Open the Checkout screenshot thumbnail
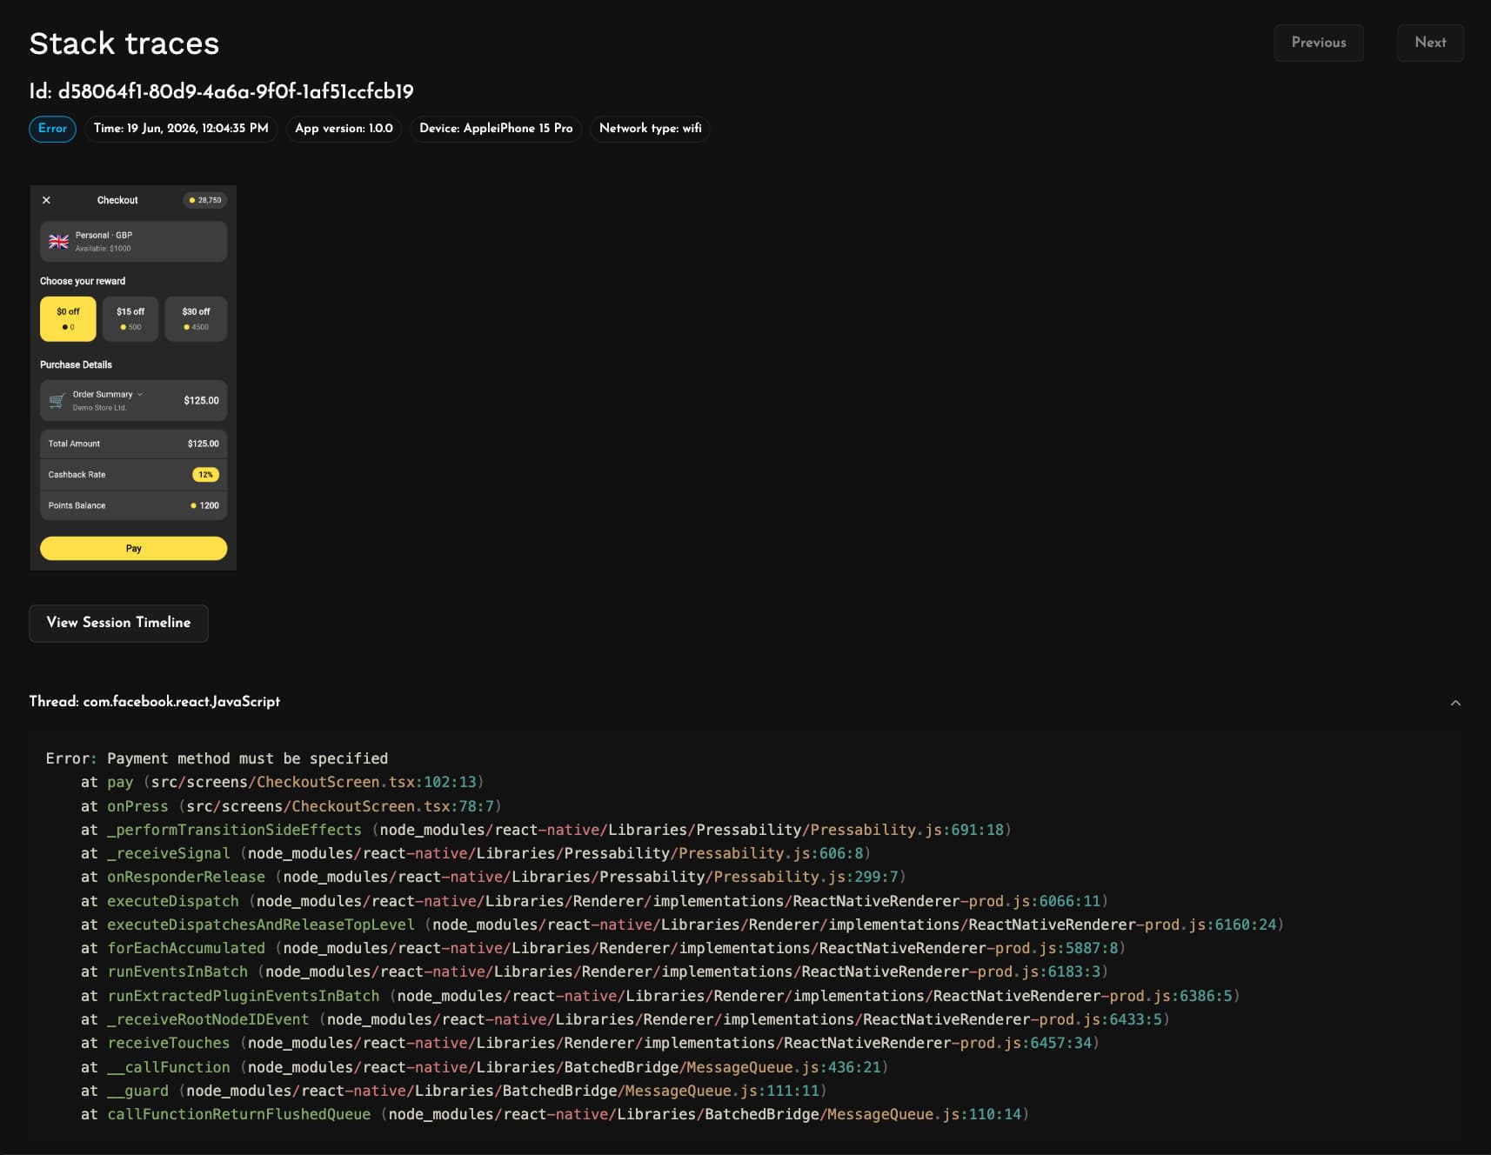 pos(133,377)
